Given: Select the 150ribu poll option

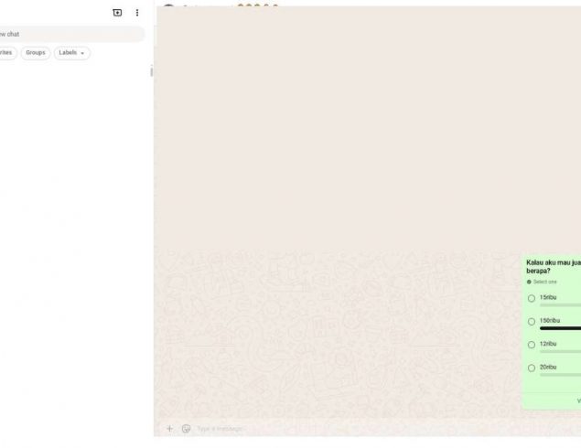Looking at the screenshot, I should coord(532,322).
